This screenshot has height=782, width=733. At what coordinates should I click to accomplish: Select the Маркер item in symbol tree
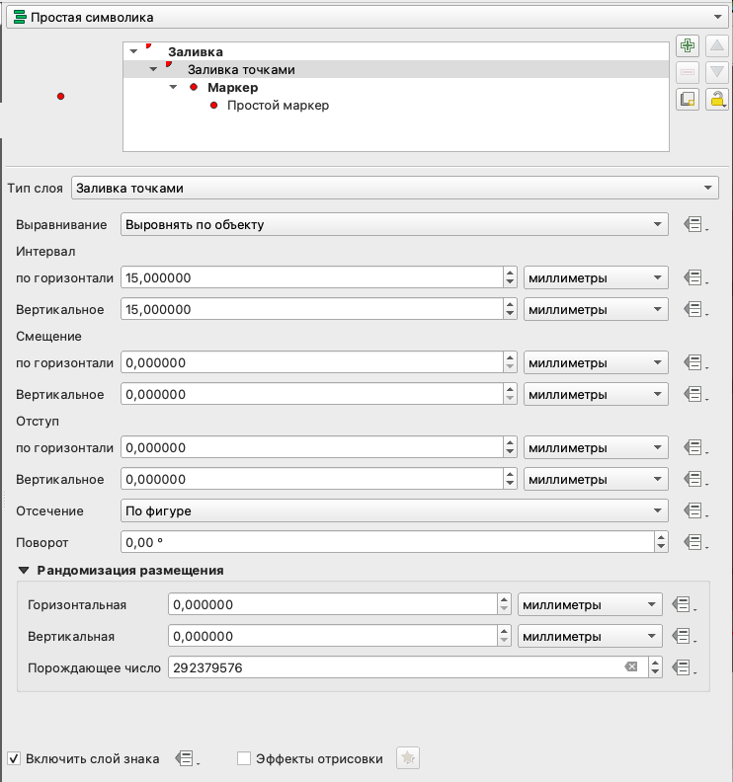[x=232, y=88]
